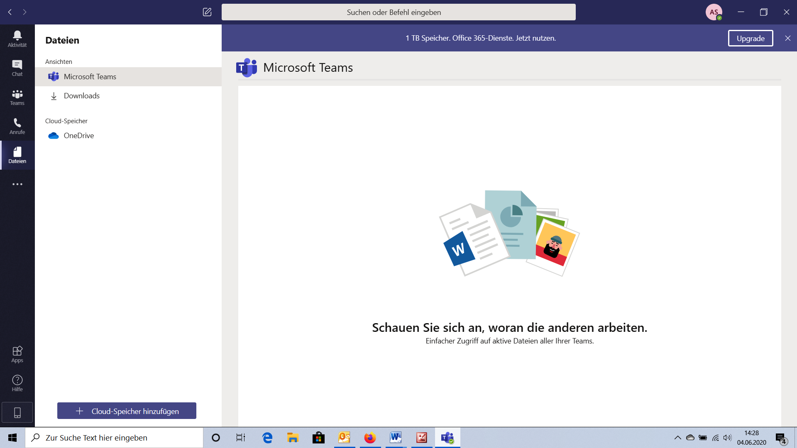The width and height of the screenshot is (797, 448).
Task: Select the Dateien sidebar icon
Action: click(17, 155)
